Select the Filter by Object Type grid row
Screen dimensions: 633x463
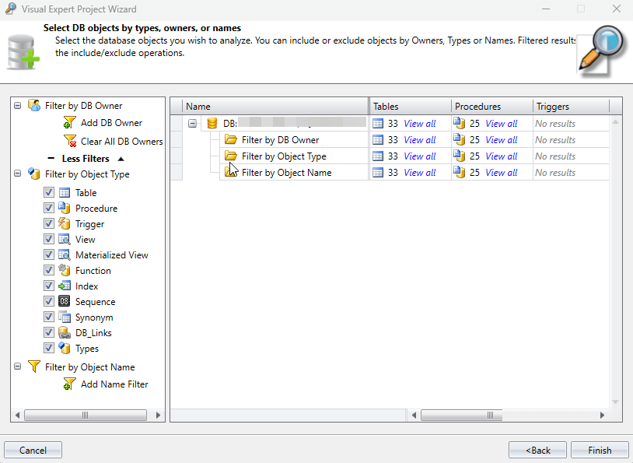coord(284,156)
